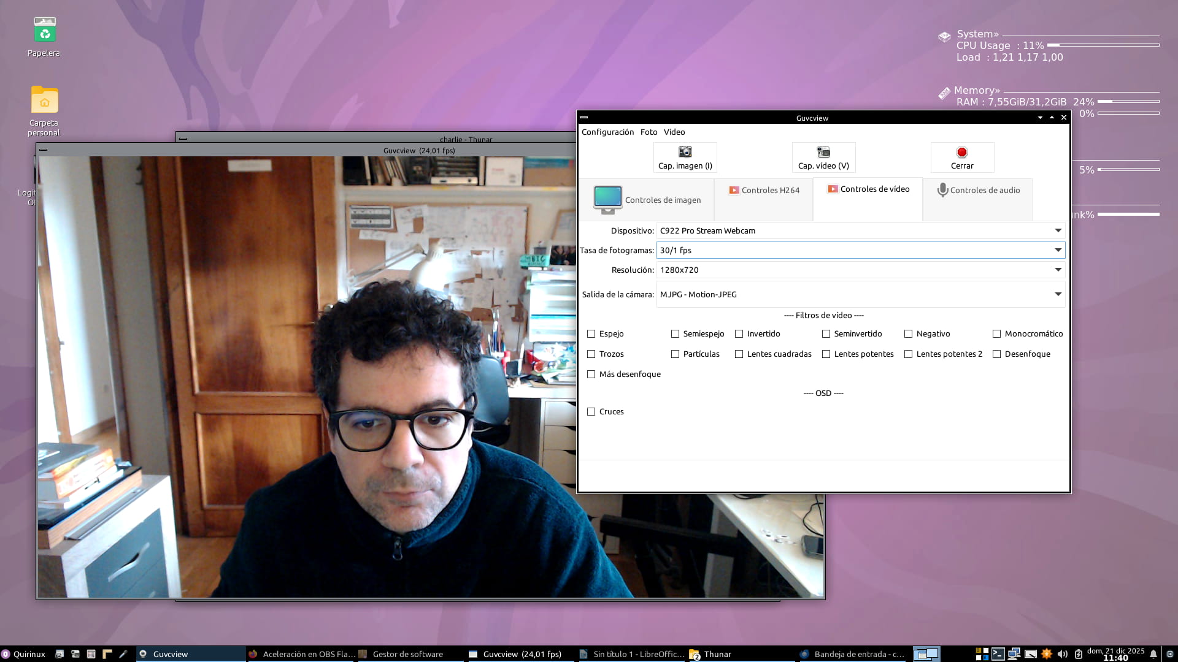Screen dimensions: 1178x662
Task: Enable the Espejo video filter
Action: pyautogui.click(x=591, y=334)
